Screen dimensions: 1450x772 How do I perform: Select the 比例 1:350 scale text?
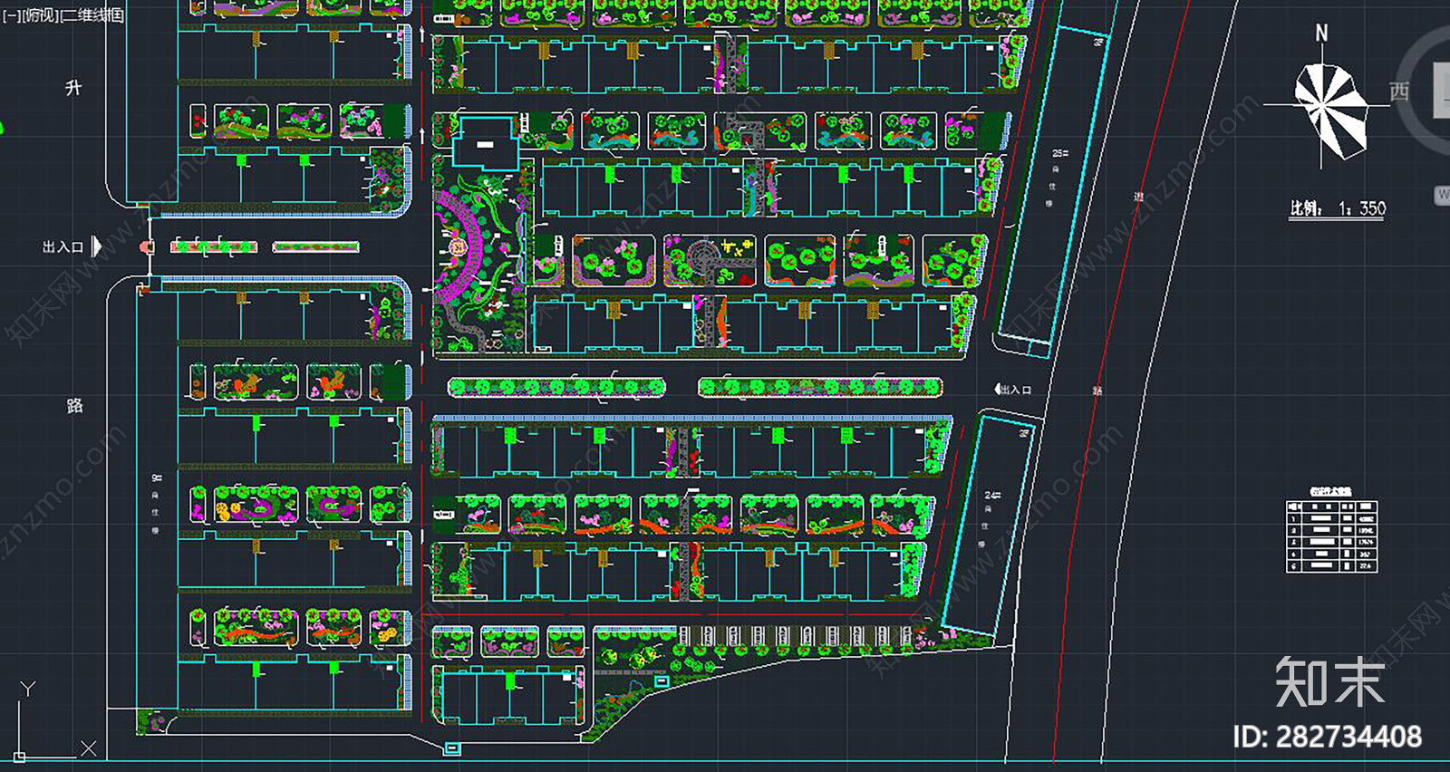coord(1338,209)
